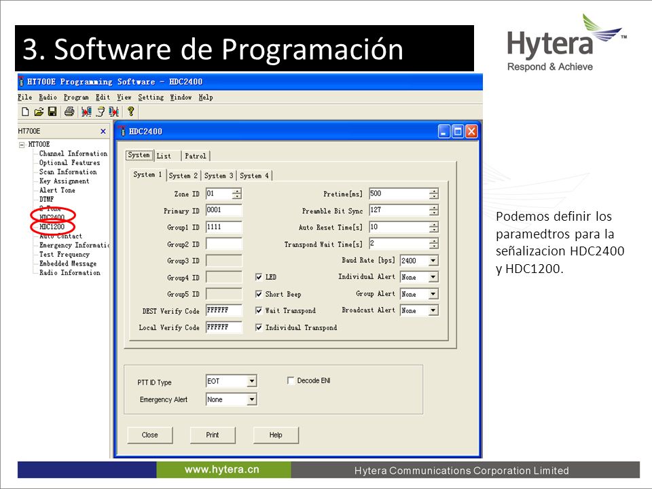Select Test Frequency in the tree
Viewport: 652px width, 489px height.
pos(64,255)
